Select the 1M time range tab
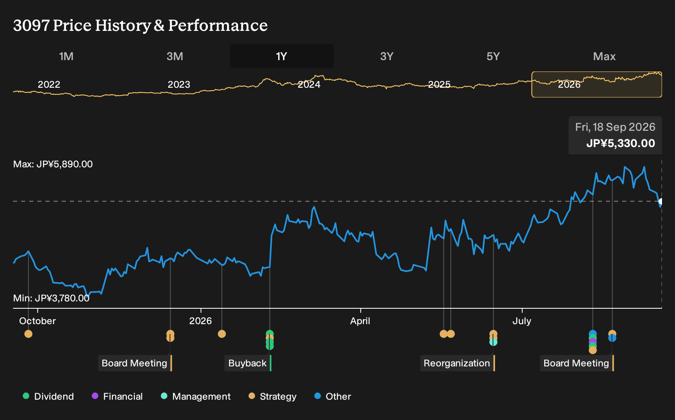The width and height of the screenshot is (675, 420). [x=66, y=56]
